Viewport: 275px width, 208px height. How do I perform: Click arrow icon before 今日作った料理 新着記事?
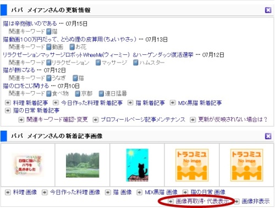click(56, 103)
